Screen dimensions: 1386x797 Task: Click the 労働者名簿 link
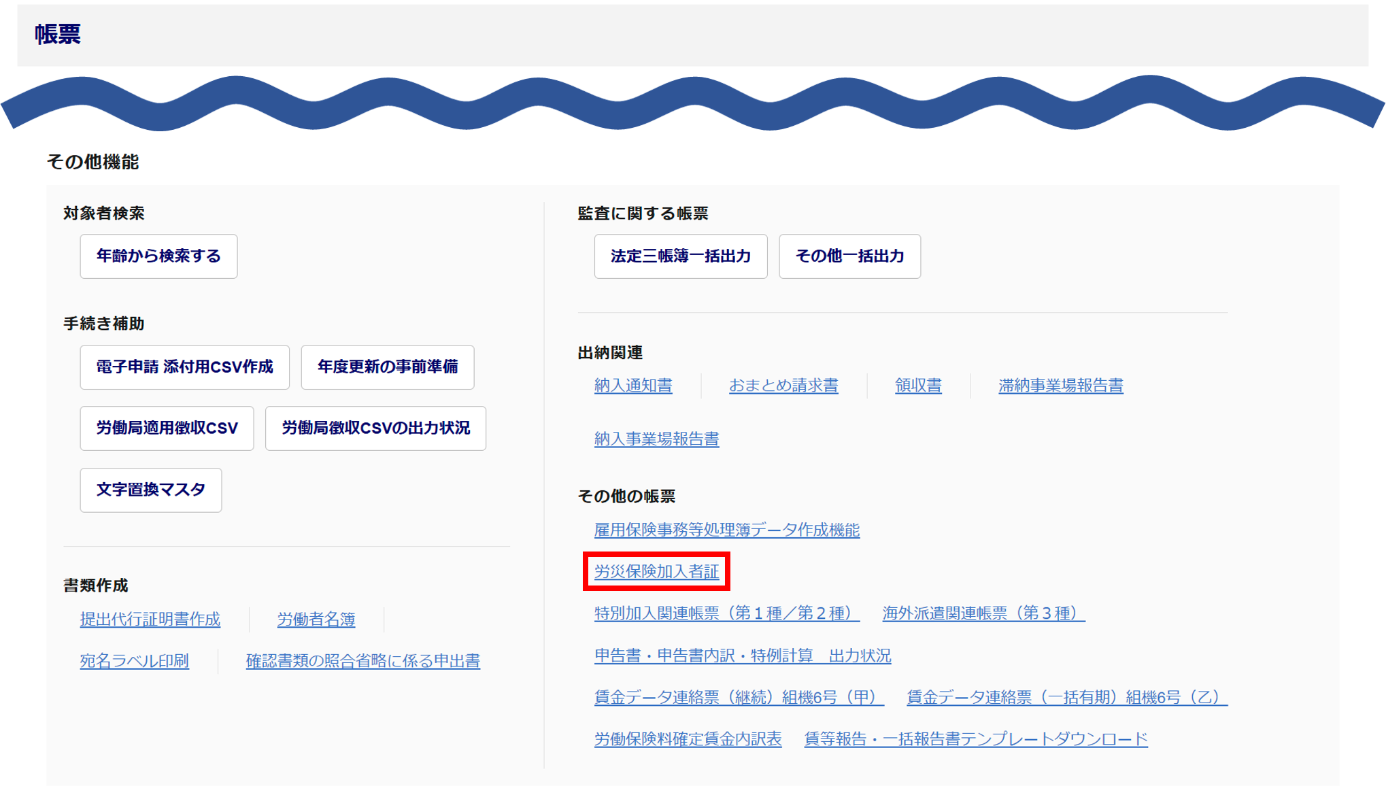coord(316,620)
